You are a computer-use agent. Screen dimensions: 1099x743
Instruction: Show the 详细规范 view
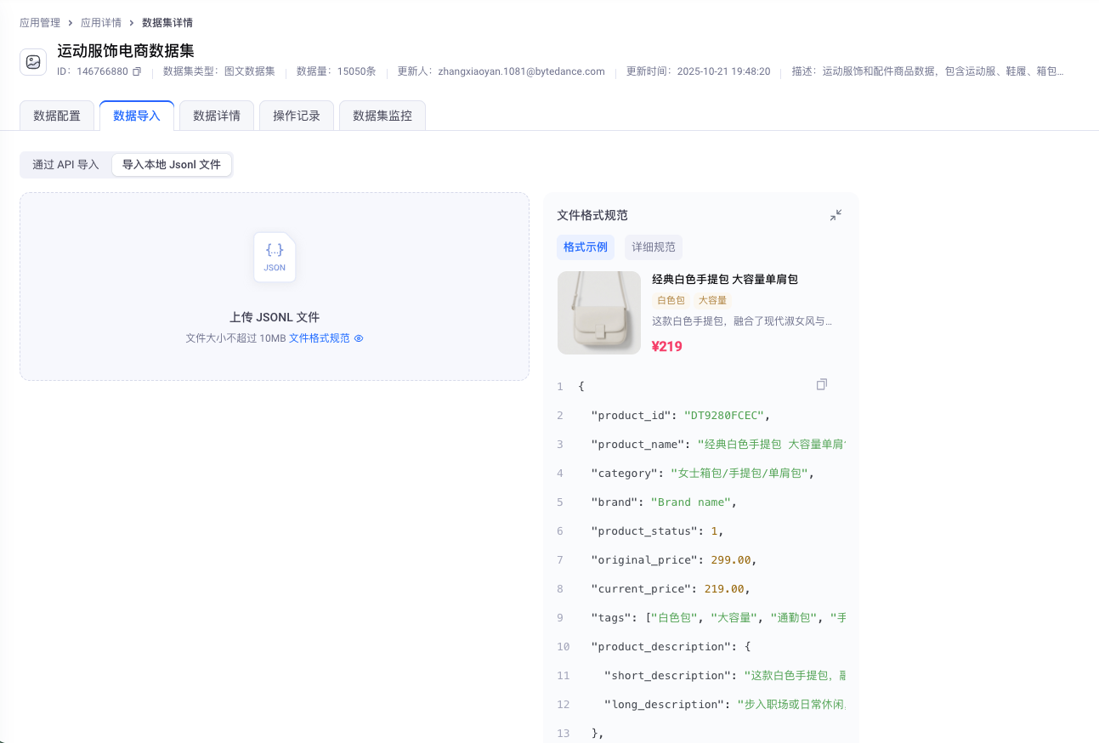(654, 247)
